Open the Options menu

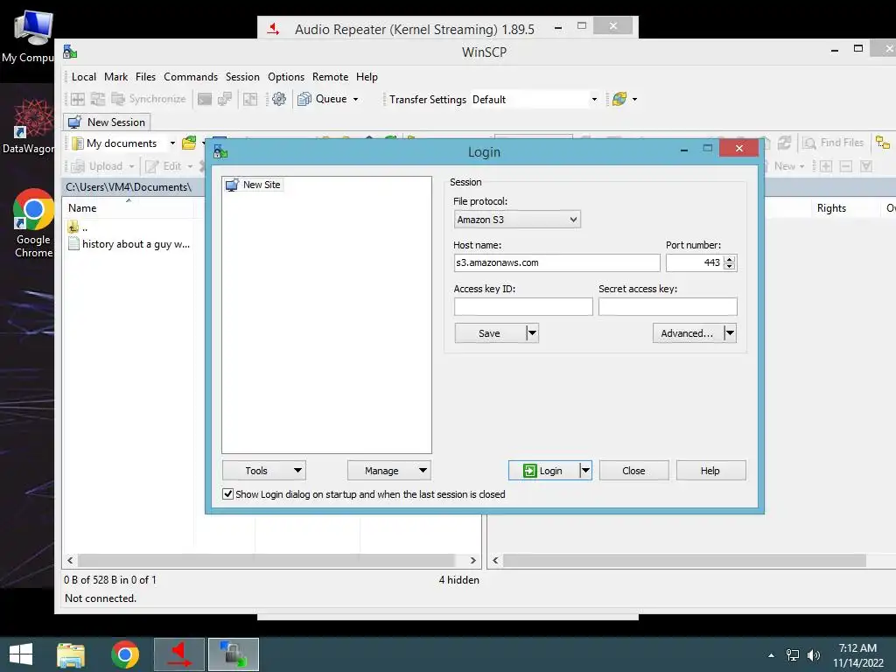(286, 77)
